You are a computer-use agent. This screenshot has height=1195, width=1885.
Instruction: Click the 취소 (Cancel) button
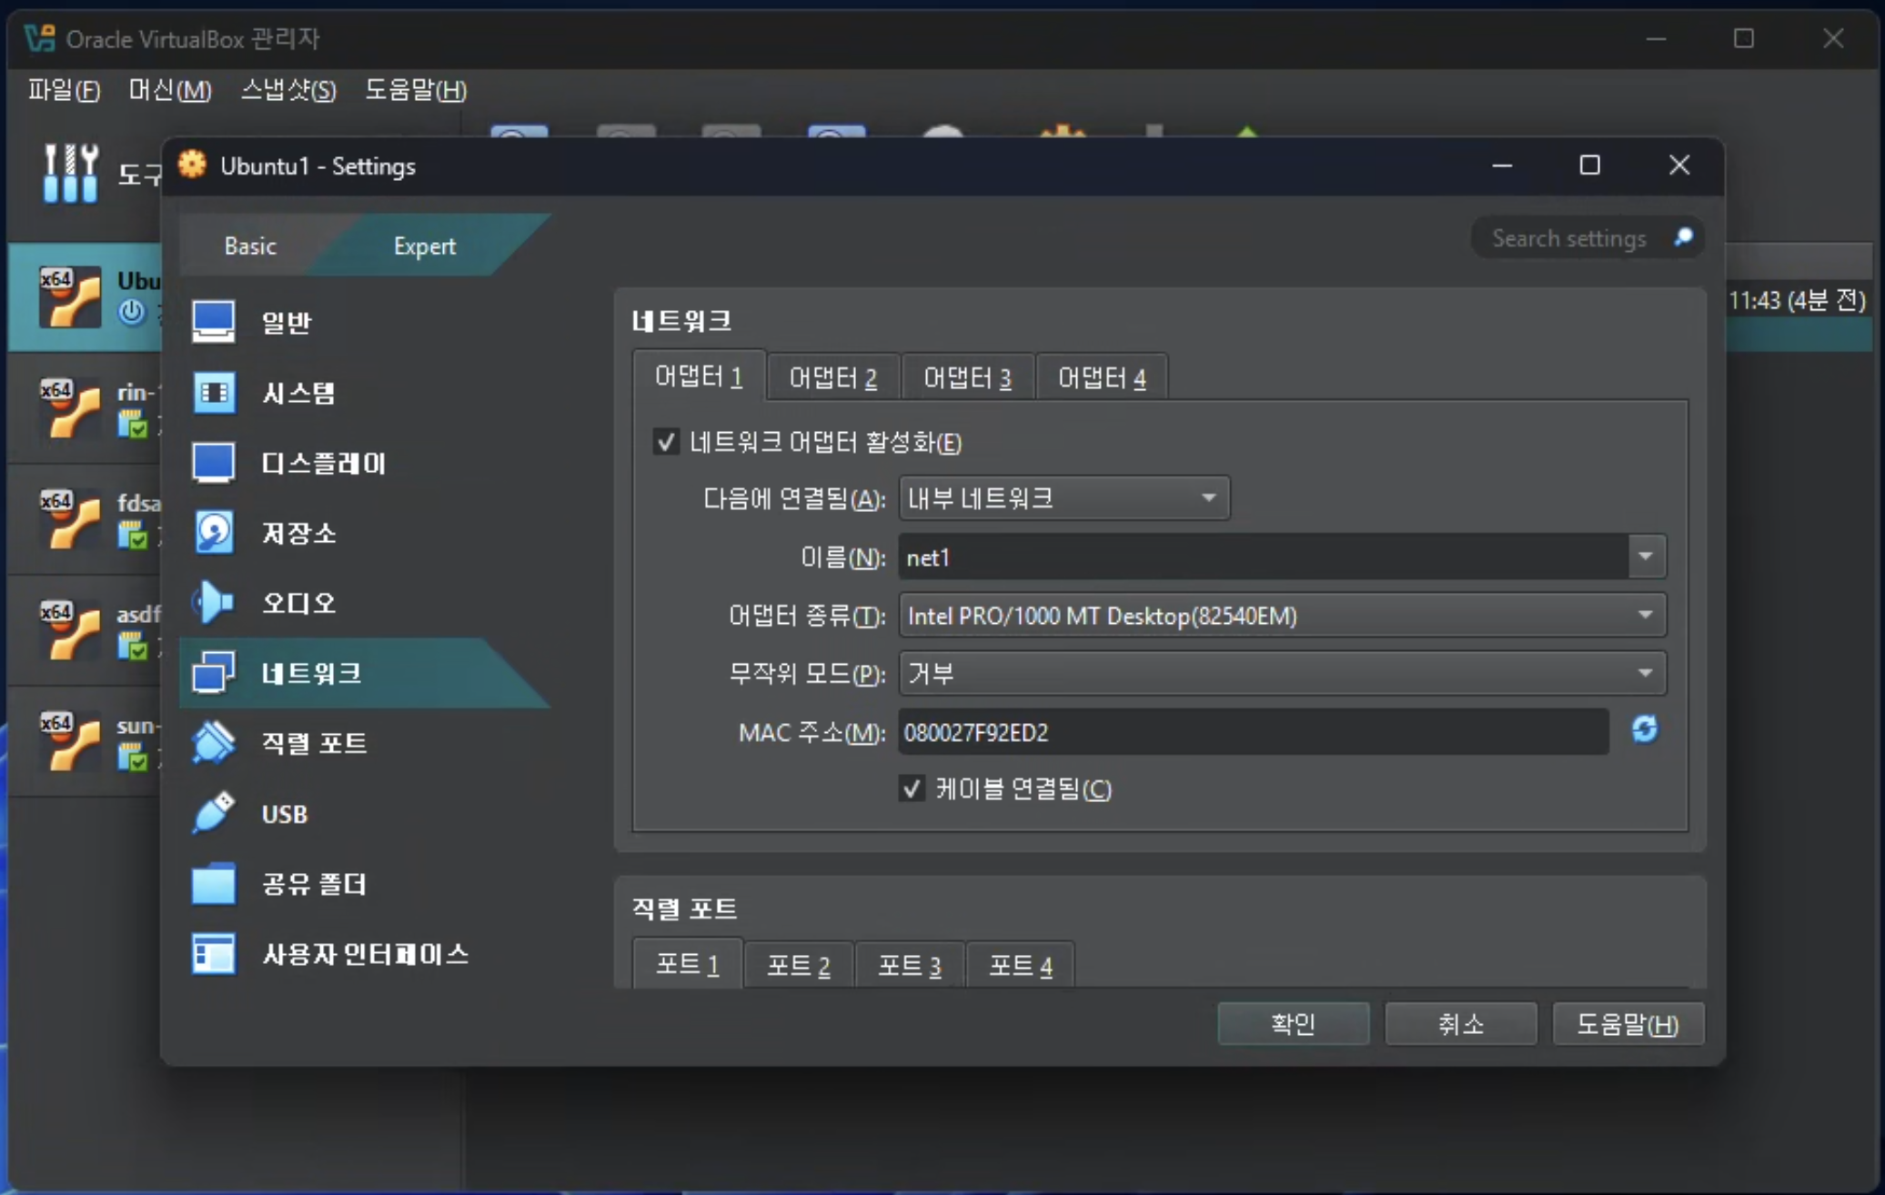1460,1024
